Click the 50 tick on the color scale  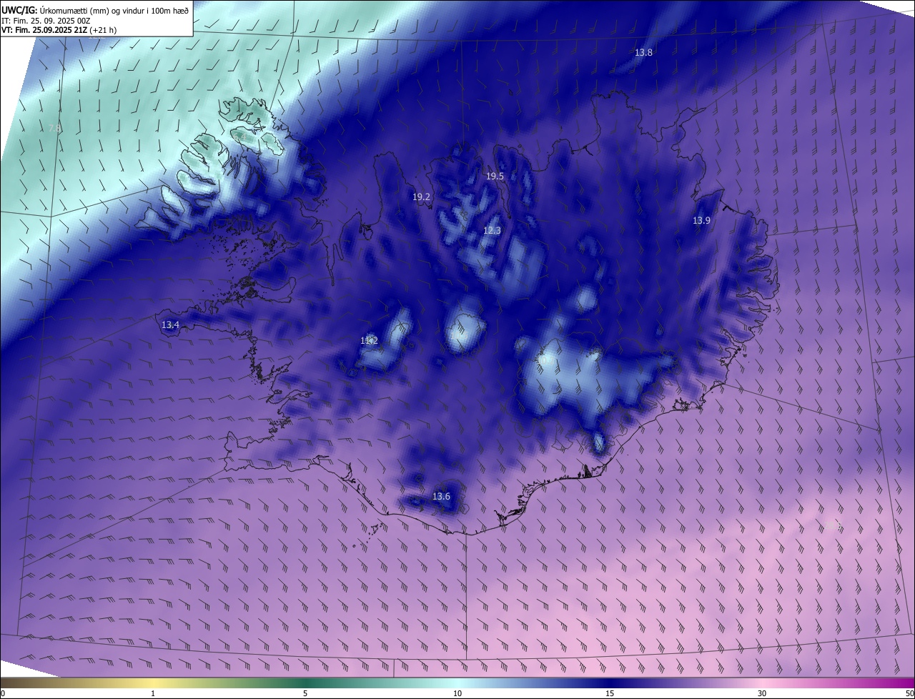[x=909, y=693]
